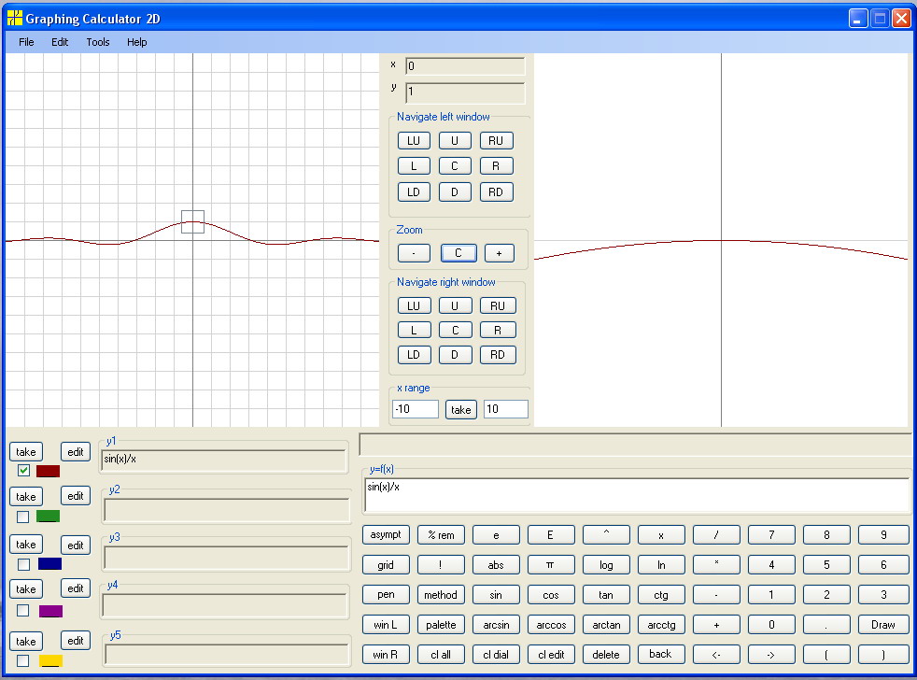Screen dimensions: 917x680
Task: Navigate right window left with L
Action: (x=414, y=330)
